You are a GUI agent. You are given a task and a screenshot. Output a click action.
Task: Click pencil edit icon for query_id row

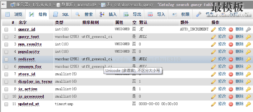(213, 30)
